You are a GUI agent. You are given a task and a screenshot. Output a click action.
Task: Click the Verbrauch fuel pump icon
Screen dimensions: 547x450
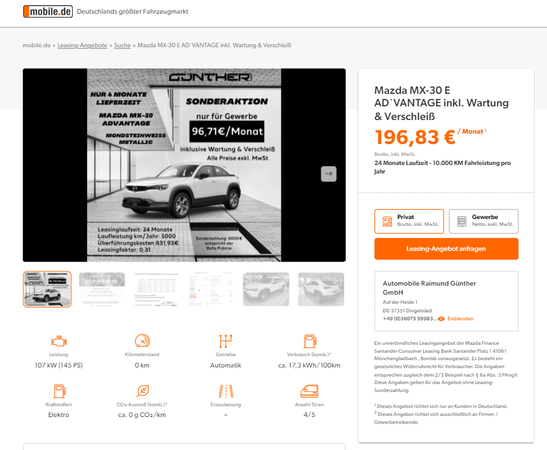click(309, 341)
